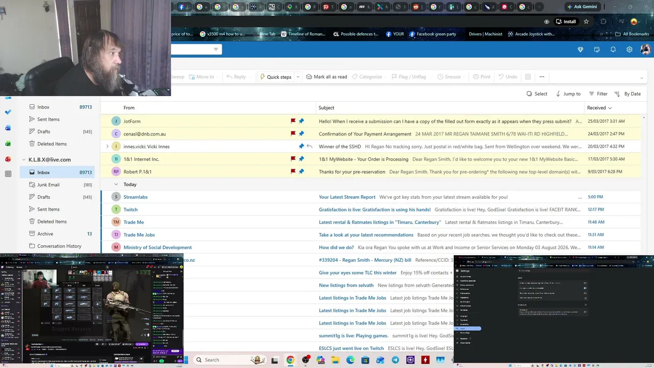Open the Trade Me Jobs recommendations email
Viewport: 654px width, 368px height.
pos(371,235)
